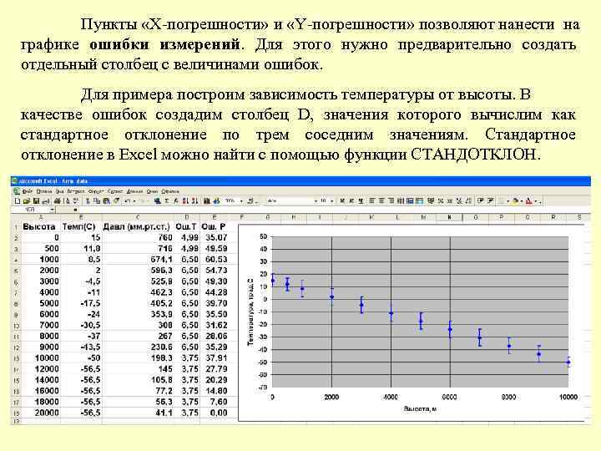Image resolution: width=601 pixels, height=451 pixels.
Task: Select the 'Давл (мм.рт.ст.)' header cell
Action: click(x=136, y=226)
